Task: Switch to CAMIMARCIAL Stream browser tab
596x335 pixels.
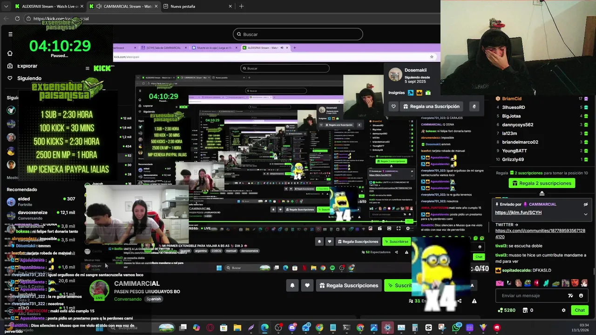Action: pos(123,7)
